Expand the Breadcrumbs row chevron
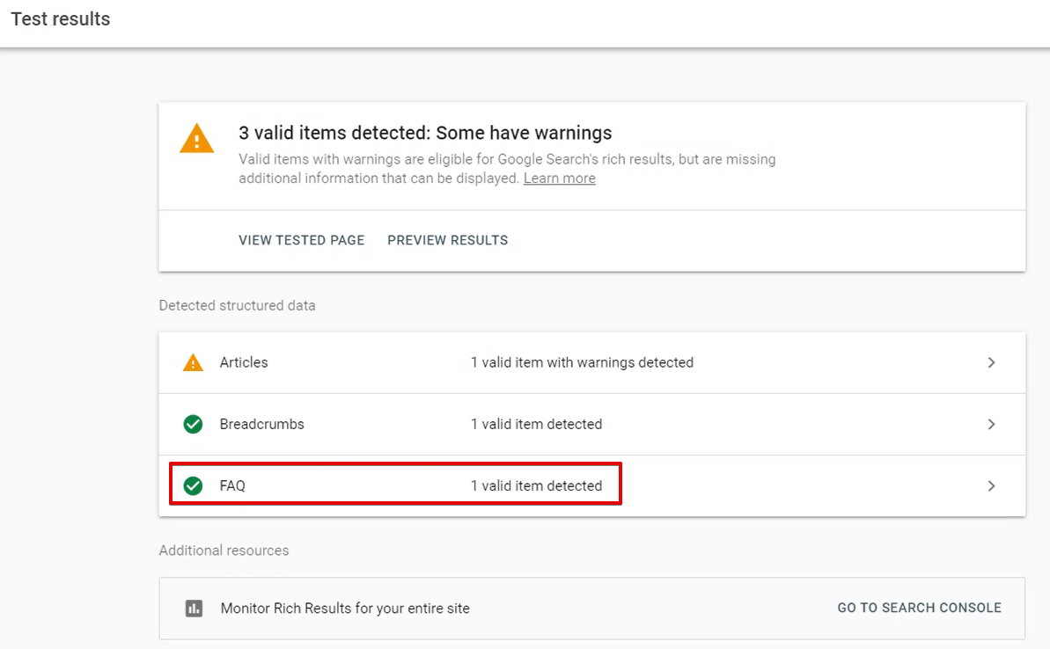The height and width of the screenshot is (649, 1050). pos(992,424)
